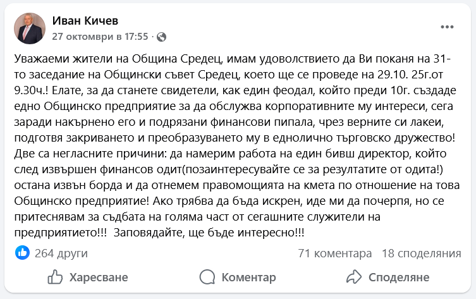Click the blue thumbs-up reaction icon
The height and width of the screenshot is (299, 476).
click(22, 253)
